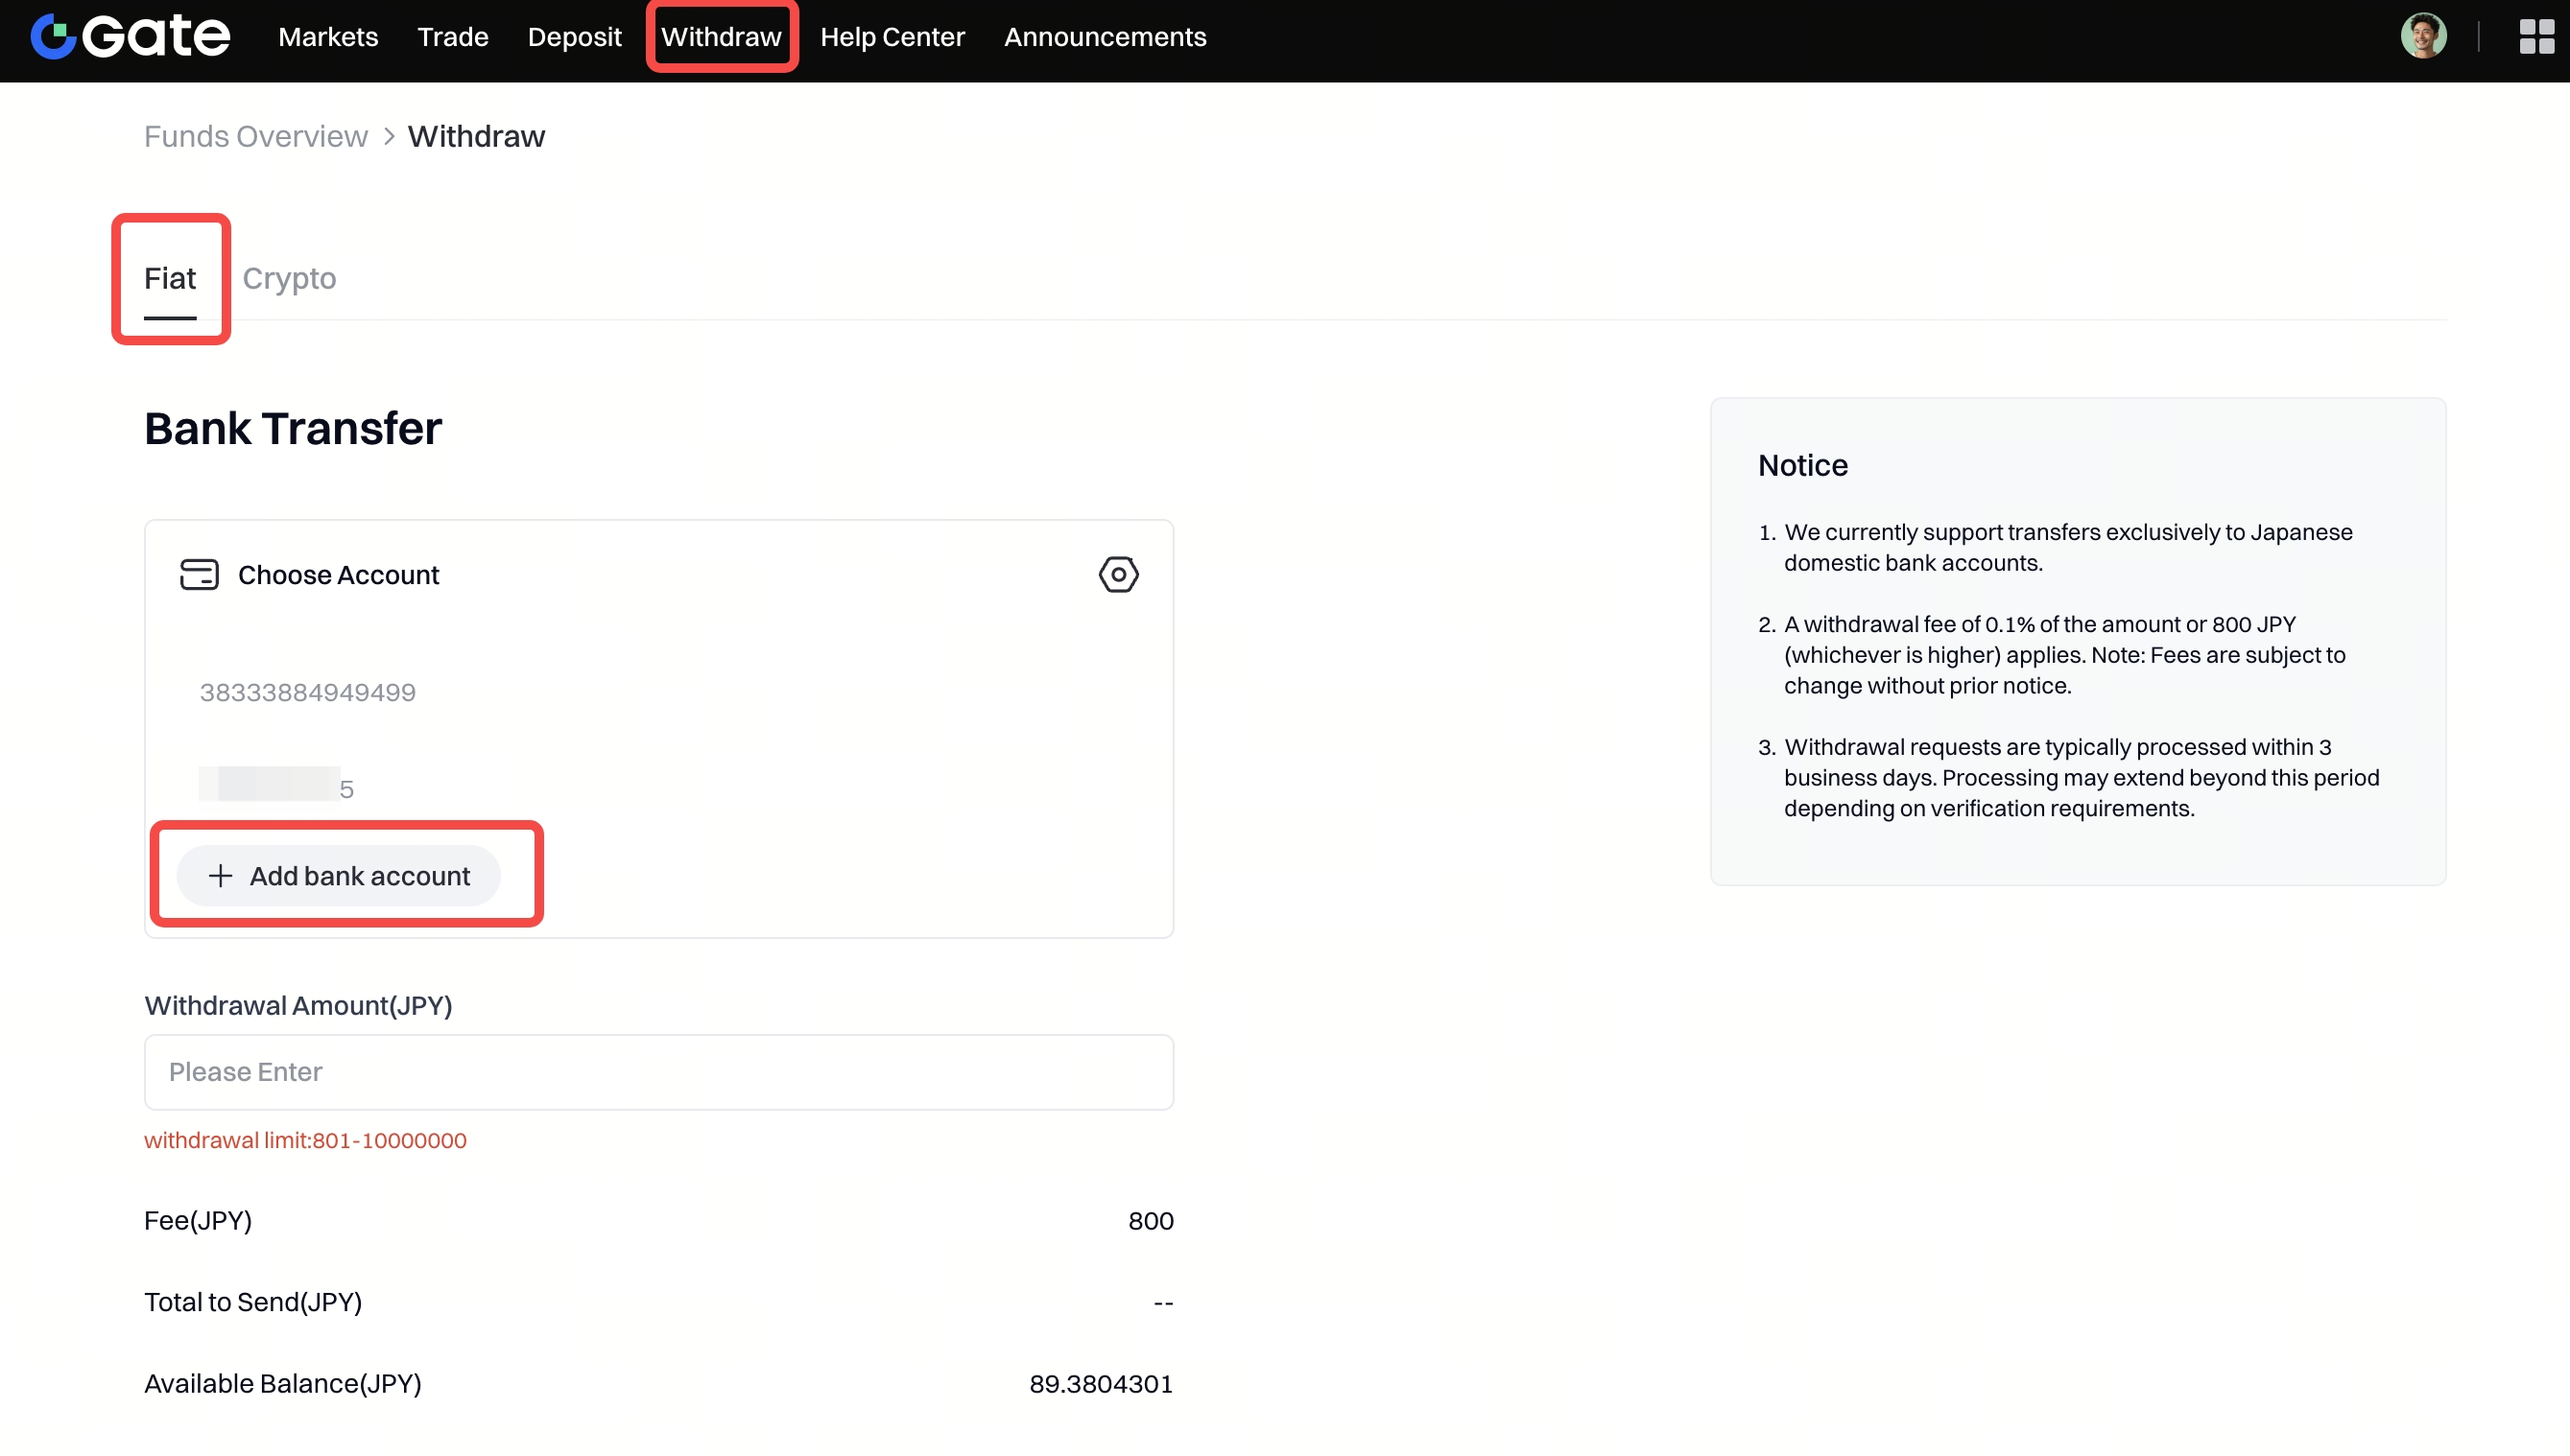Click the Add bank account button
The width and height of the screenshot is (2570, 1456).
pos(338,876)
